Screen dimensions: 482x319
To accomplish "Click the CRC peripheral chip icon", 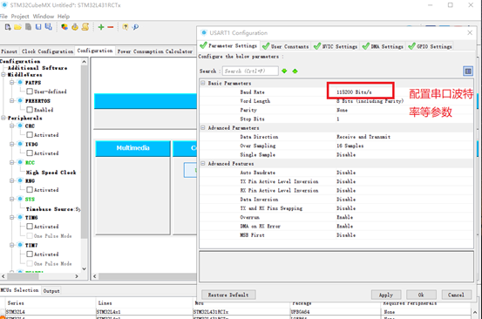I will click(x=20, y=126).
